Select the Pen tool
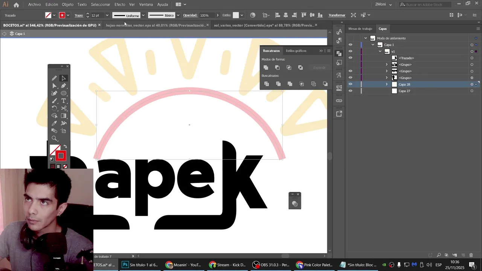This screenshot has height=271, width=482. coord(64,86)
